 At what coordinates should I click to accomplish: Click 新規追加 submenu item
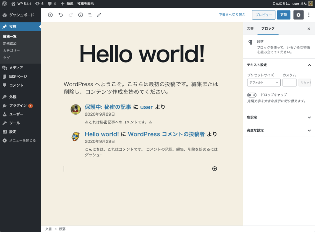pos(10,44)
